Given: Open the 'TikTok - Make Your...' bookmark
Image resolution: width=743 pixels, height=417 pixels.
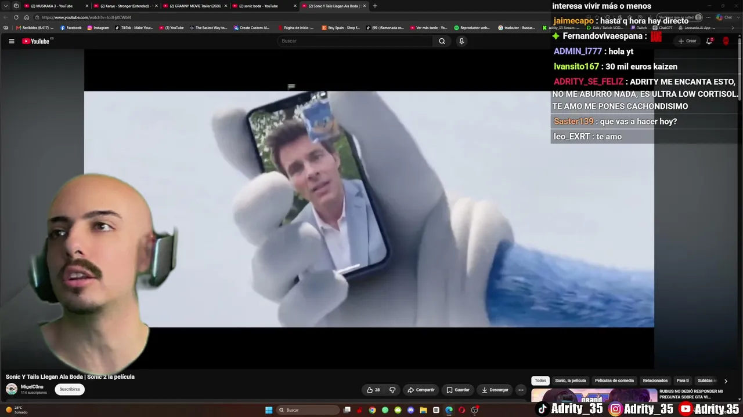Looking at the screenshot, I should tap(134, 28).
